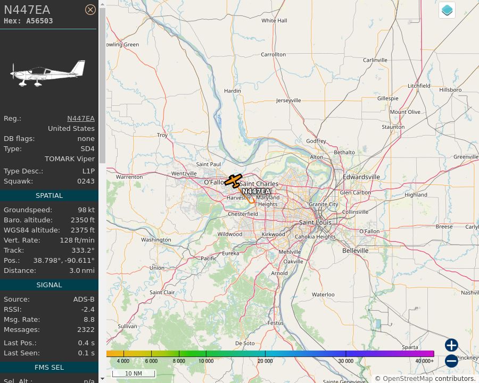This screenshot has width=479, height=383.
Task: Click the Last Seen value 0.1 s
Action: [x=86, y=353]
